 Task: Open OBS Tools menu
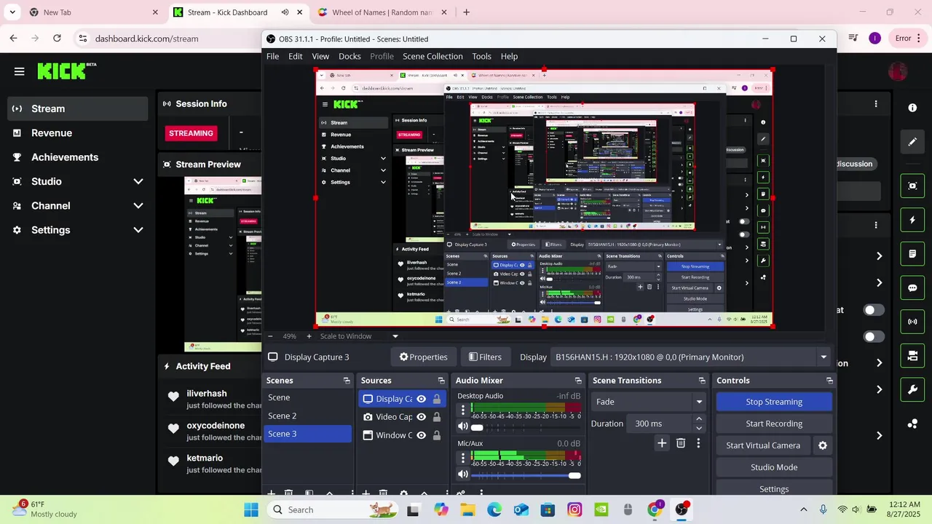coord(481,56)
